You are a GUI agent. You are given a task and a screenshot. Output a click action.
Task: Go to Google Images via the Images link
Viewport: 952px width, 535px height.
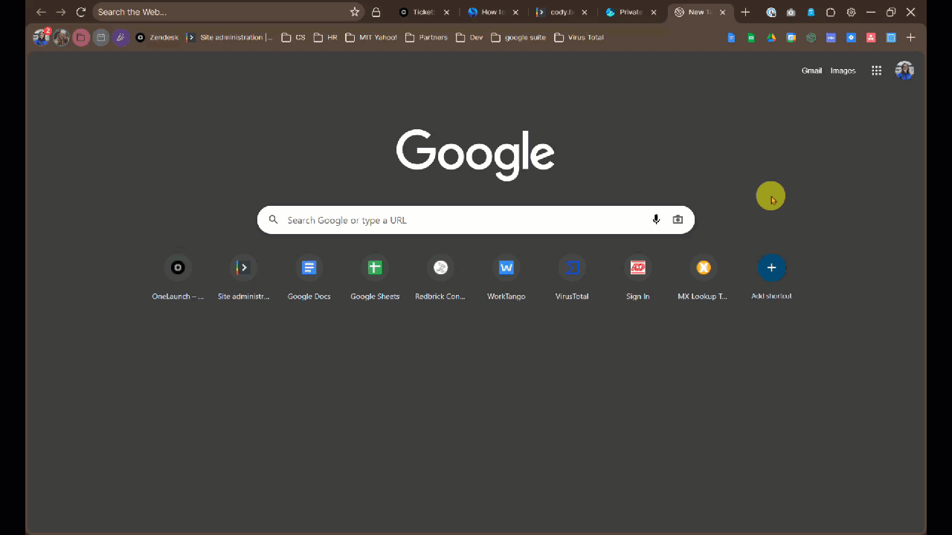point(843,71)
